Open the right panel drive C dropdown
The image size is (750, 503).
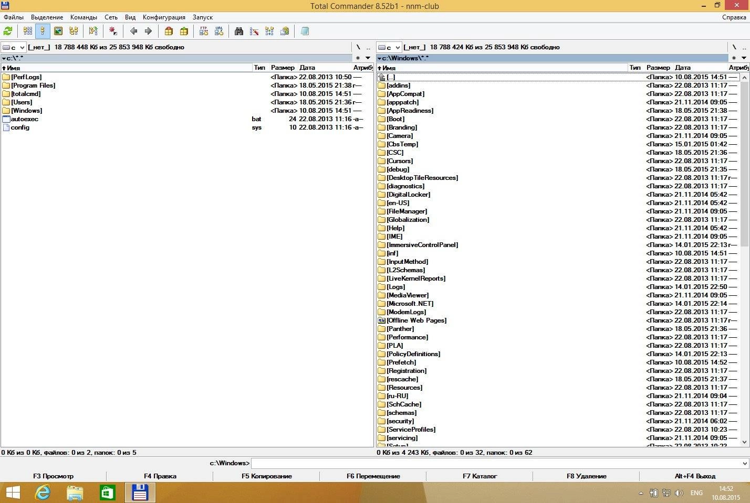(389, 47)
